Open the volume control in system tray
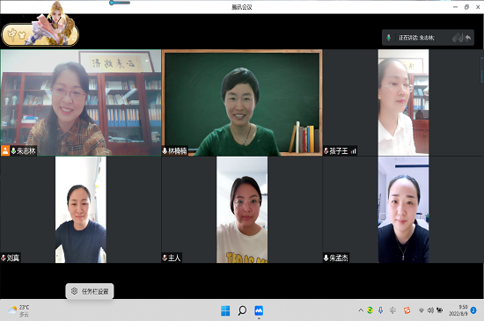The image size is (484, 321). point(430,310)
